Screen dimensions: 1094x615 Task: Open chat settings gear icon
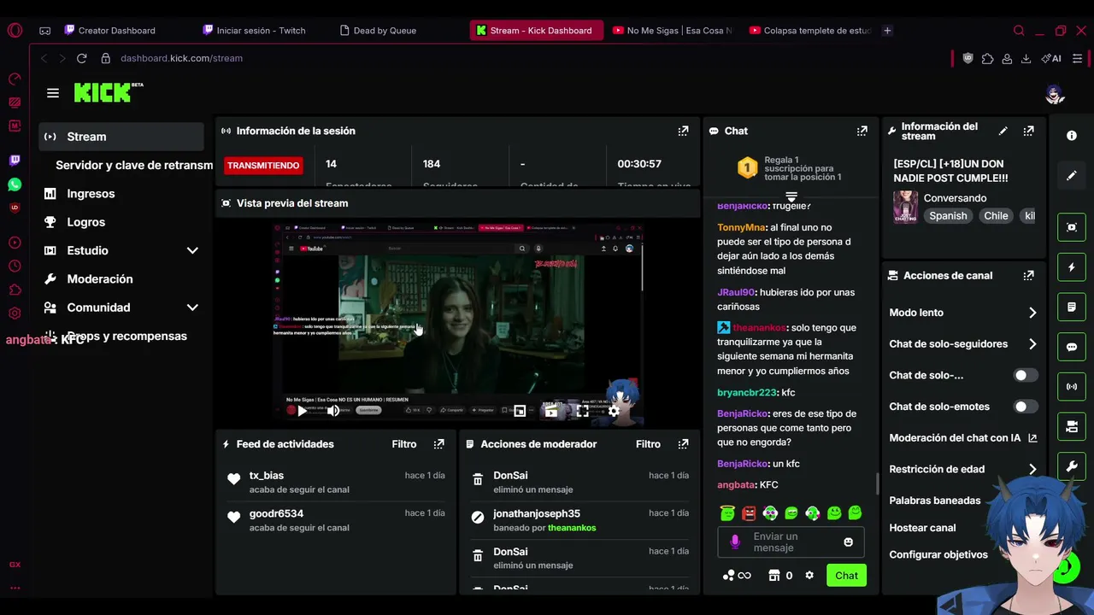pos(809,575)
